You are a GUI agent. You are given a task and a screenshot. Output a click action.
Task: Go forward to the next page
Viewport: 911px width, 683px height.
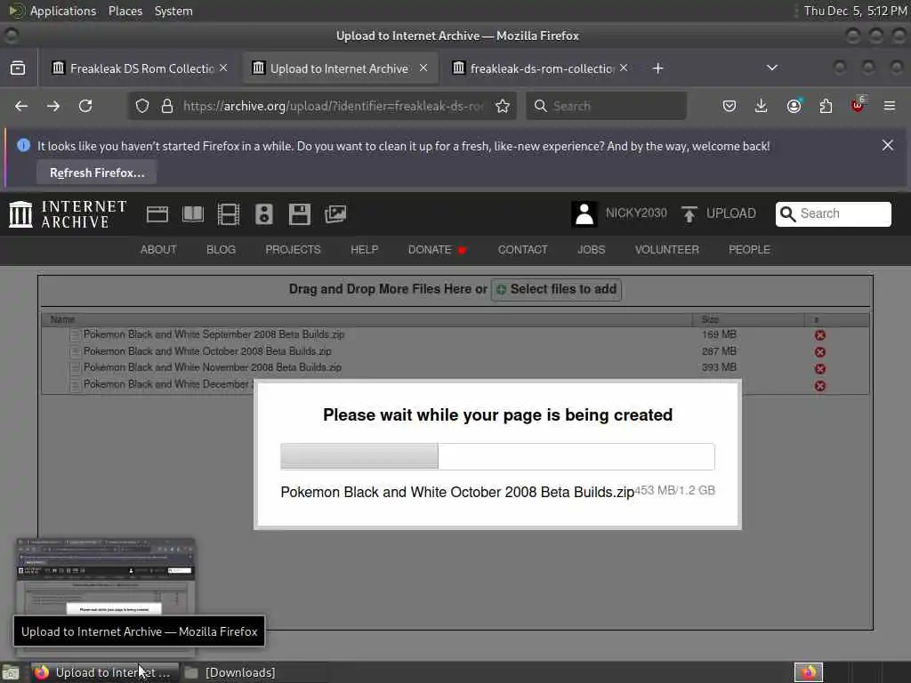(x=52, y=107)
